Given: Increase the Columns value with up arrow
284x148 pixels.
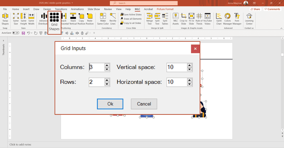Looking at the screenshot, I should click(107, 66).
